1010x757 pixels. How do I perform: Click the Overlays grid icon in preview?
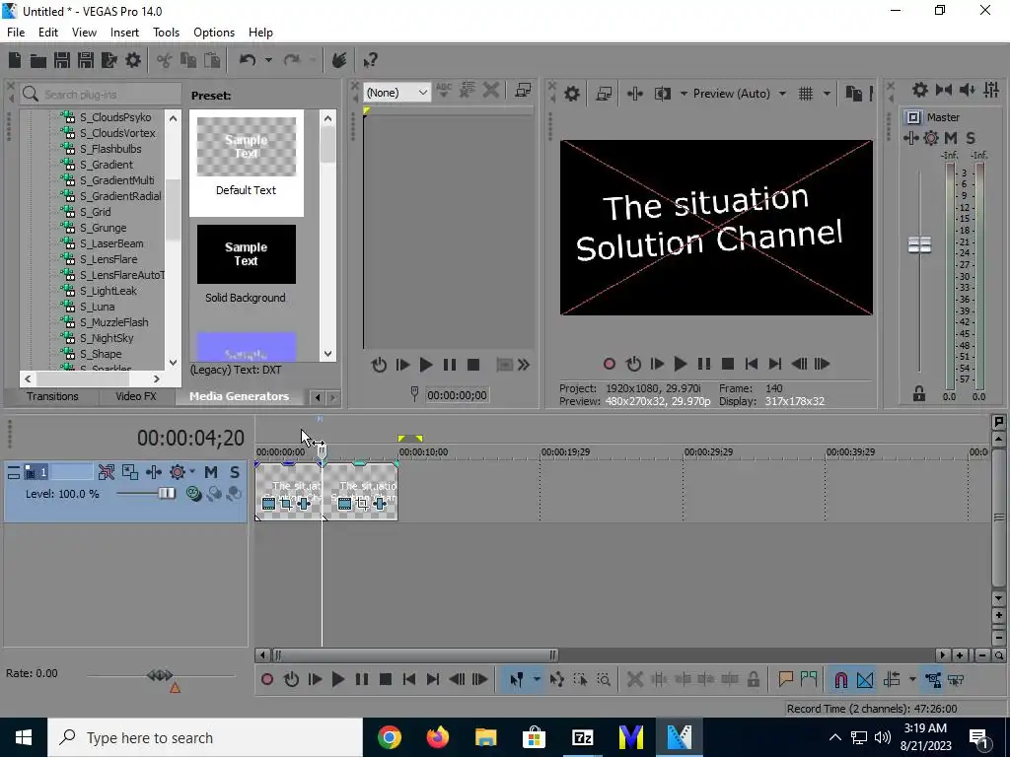(x=805, y=94)
